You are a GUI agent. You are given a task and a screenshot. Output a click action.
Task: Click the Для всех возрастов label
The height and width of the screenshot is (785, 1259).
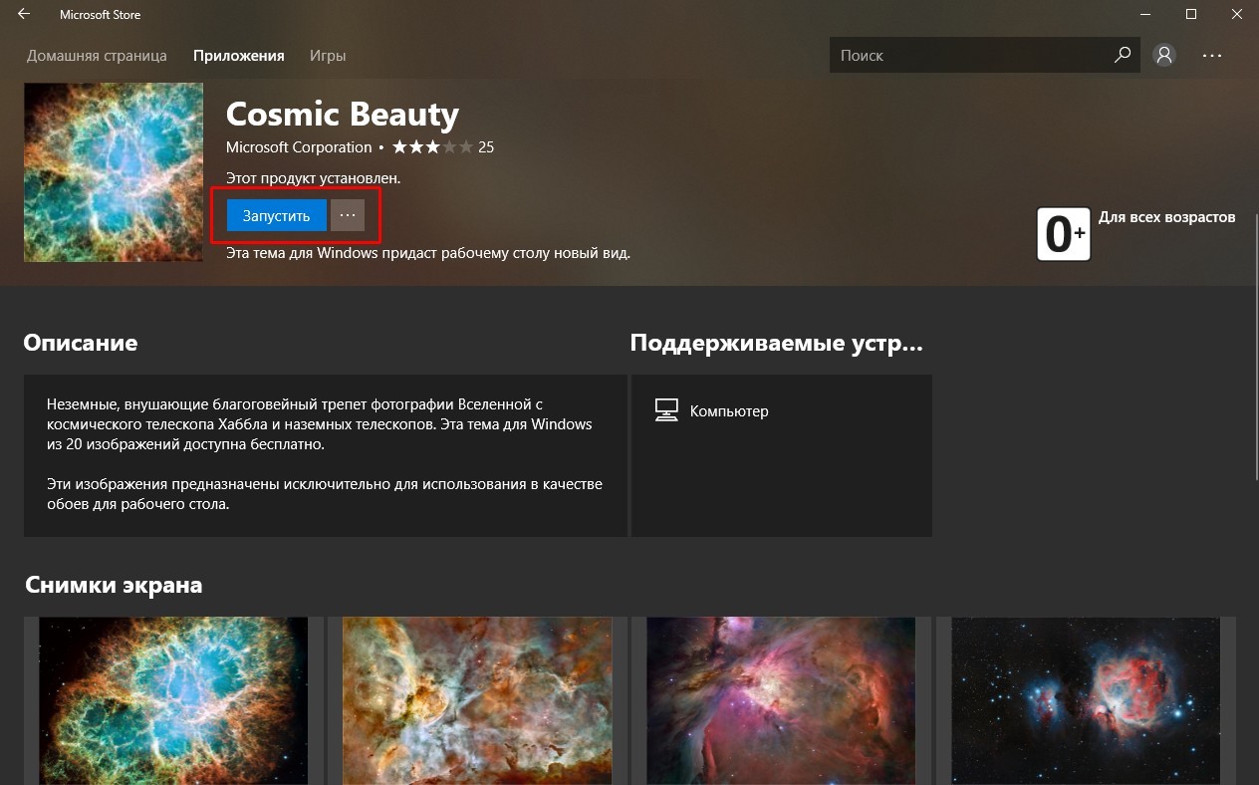(x=1166, y=217)
